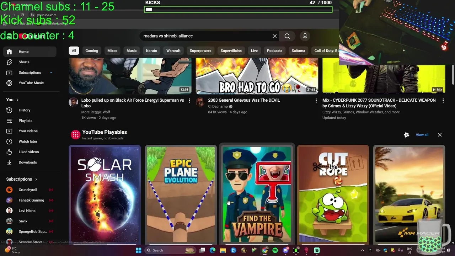Screen dimensions: 455x256
Task: Open the Bro Had To Go video thumbnail
Action: tap(257, 76)
